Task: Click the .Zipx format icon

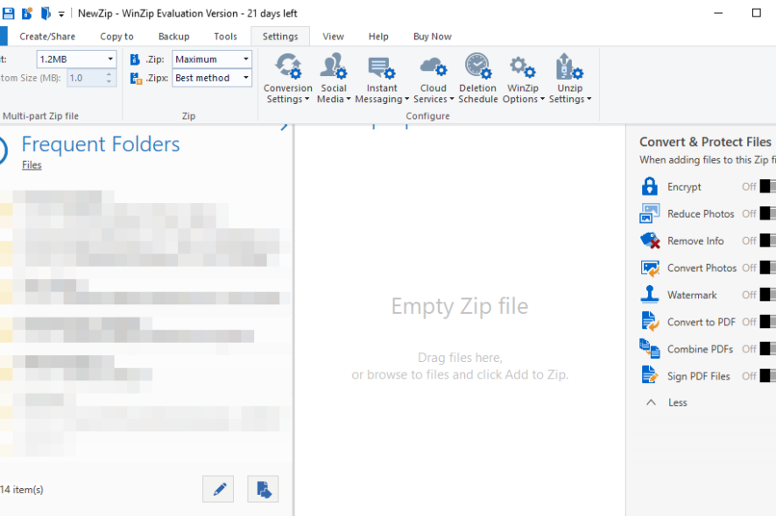Action: point(136,78)
